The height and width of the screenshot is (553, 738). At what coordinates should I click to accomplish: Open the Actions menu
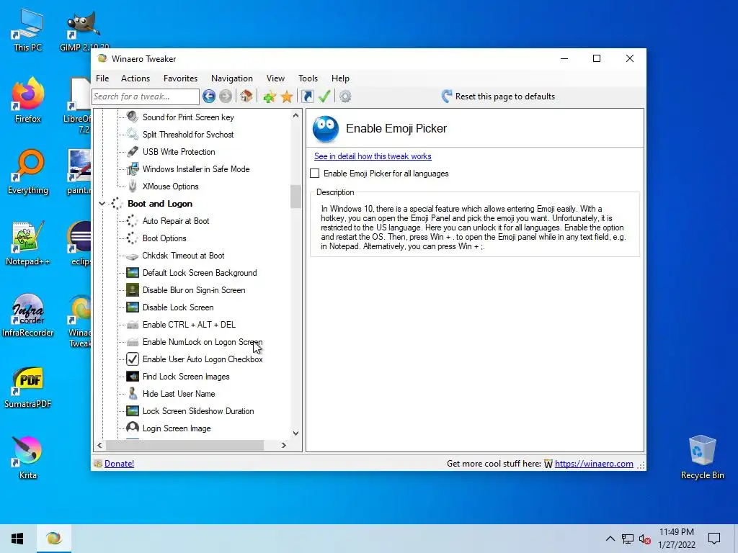135,78
